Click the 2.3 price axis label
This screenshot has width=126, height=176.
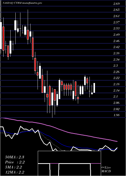(115, 66)
